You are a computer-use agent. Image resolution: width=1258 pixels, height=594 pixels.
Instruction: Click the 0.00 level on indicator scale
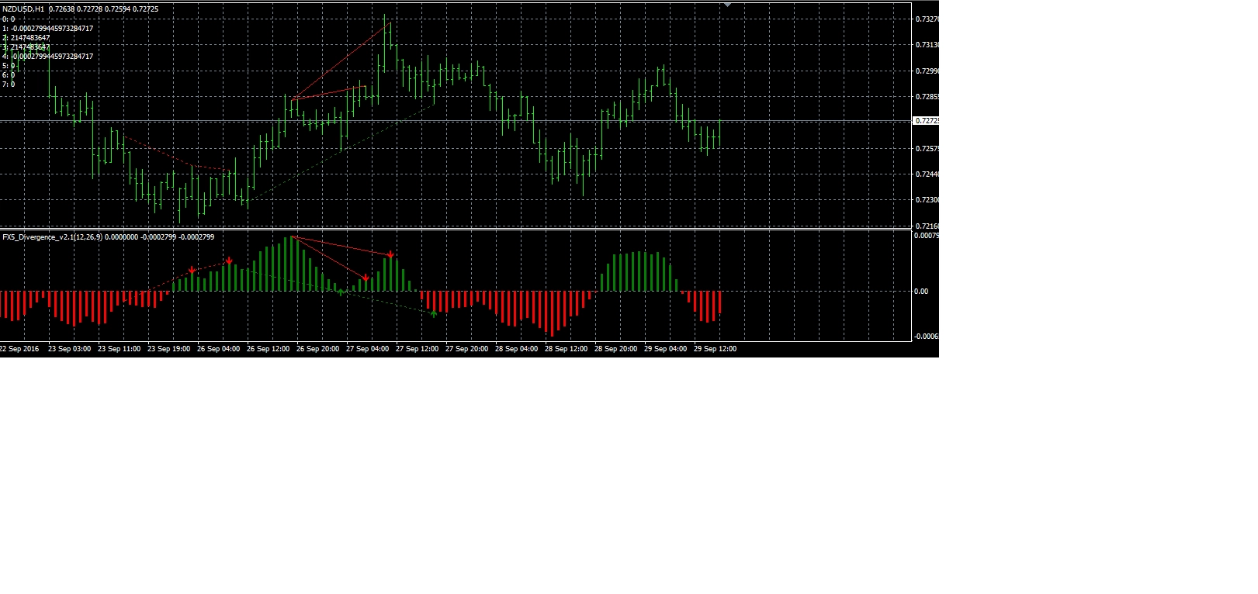click(920, 292)
